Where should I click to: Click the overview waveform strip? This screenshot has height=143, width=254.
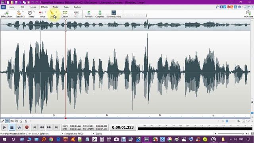[x=125, y=25]
